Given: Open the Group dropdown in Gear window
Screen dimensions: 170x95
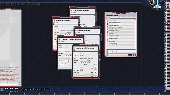Looking at the screenshot, I should (123, 18).
